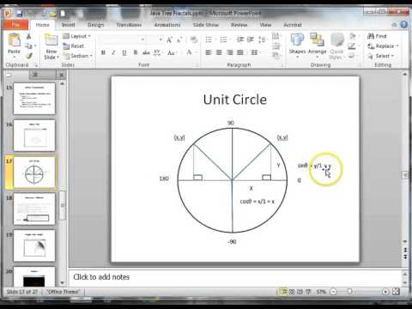Viewport: 412px width, 309px height.
Task: Open the font name combo box
Action: click(122, 39)
